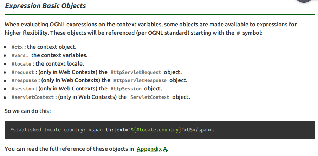Click the closing /span tag in code block

(203, 130)
